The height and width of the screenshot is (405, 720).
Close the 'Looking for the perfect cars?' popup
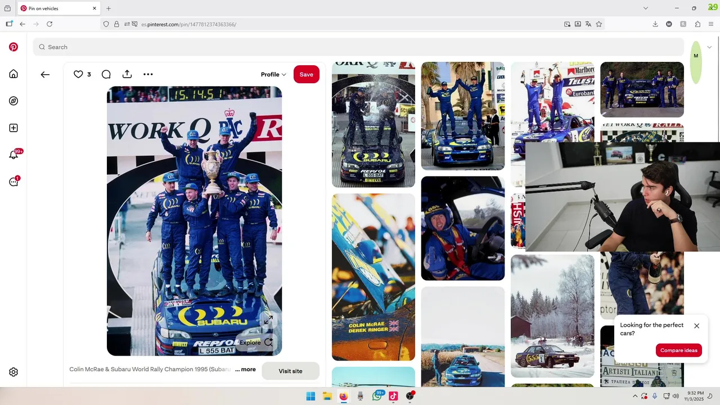696,326
